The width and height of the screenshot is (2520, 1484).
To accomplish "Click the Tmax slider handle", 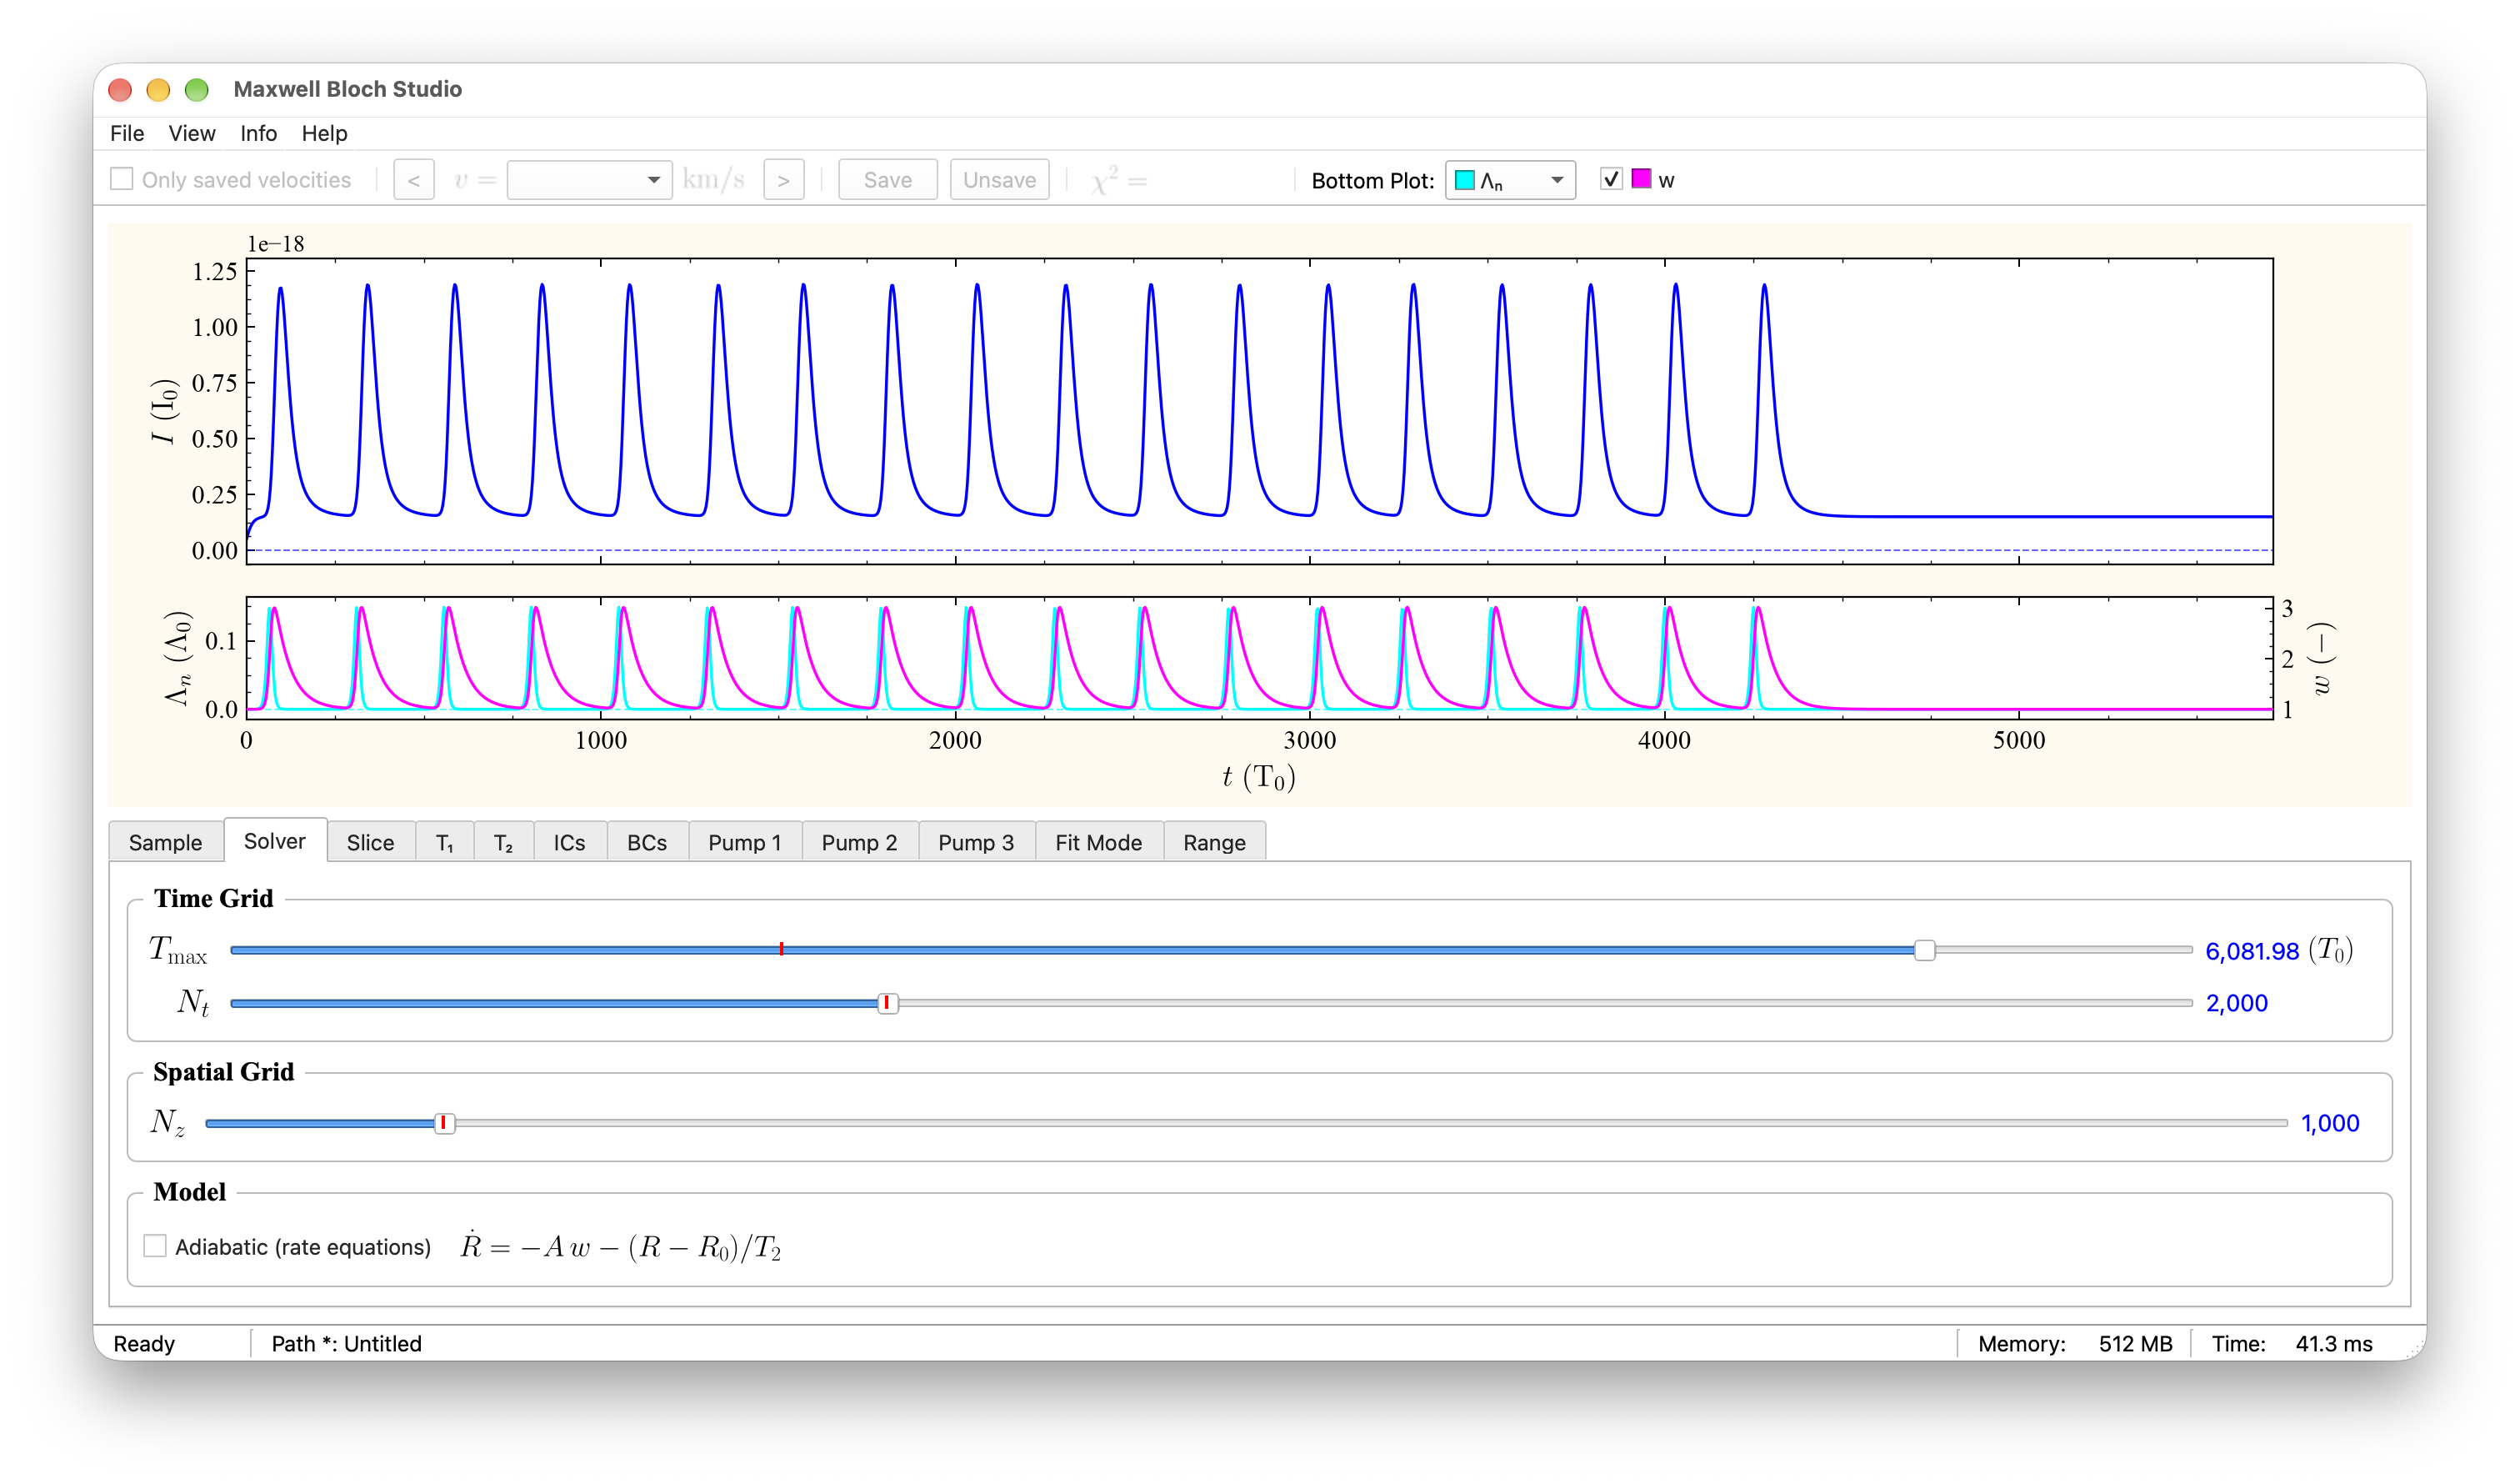I will click(1924, 950).
